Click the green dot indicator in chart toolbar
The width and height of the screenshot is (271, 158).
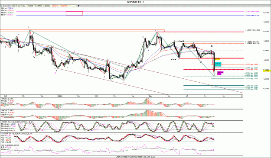[x=2, y=6]
